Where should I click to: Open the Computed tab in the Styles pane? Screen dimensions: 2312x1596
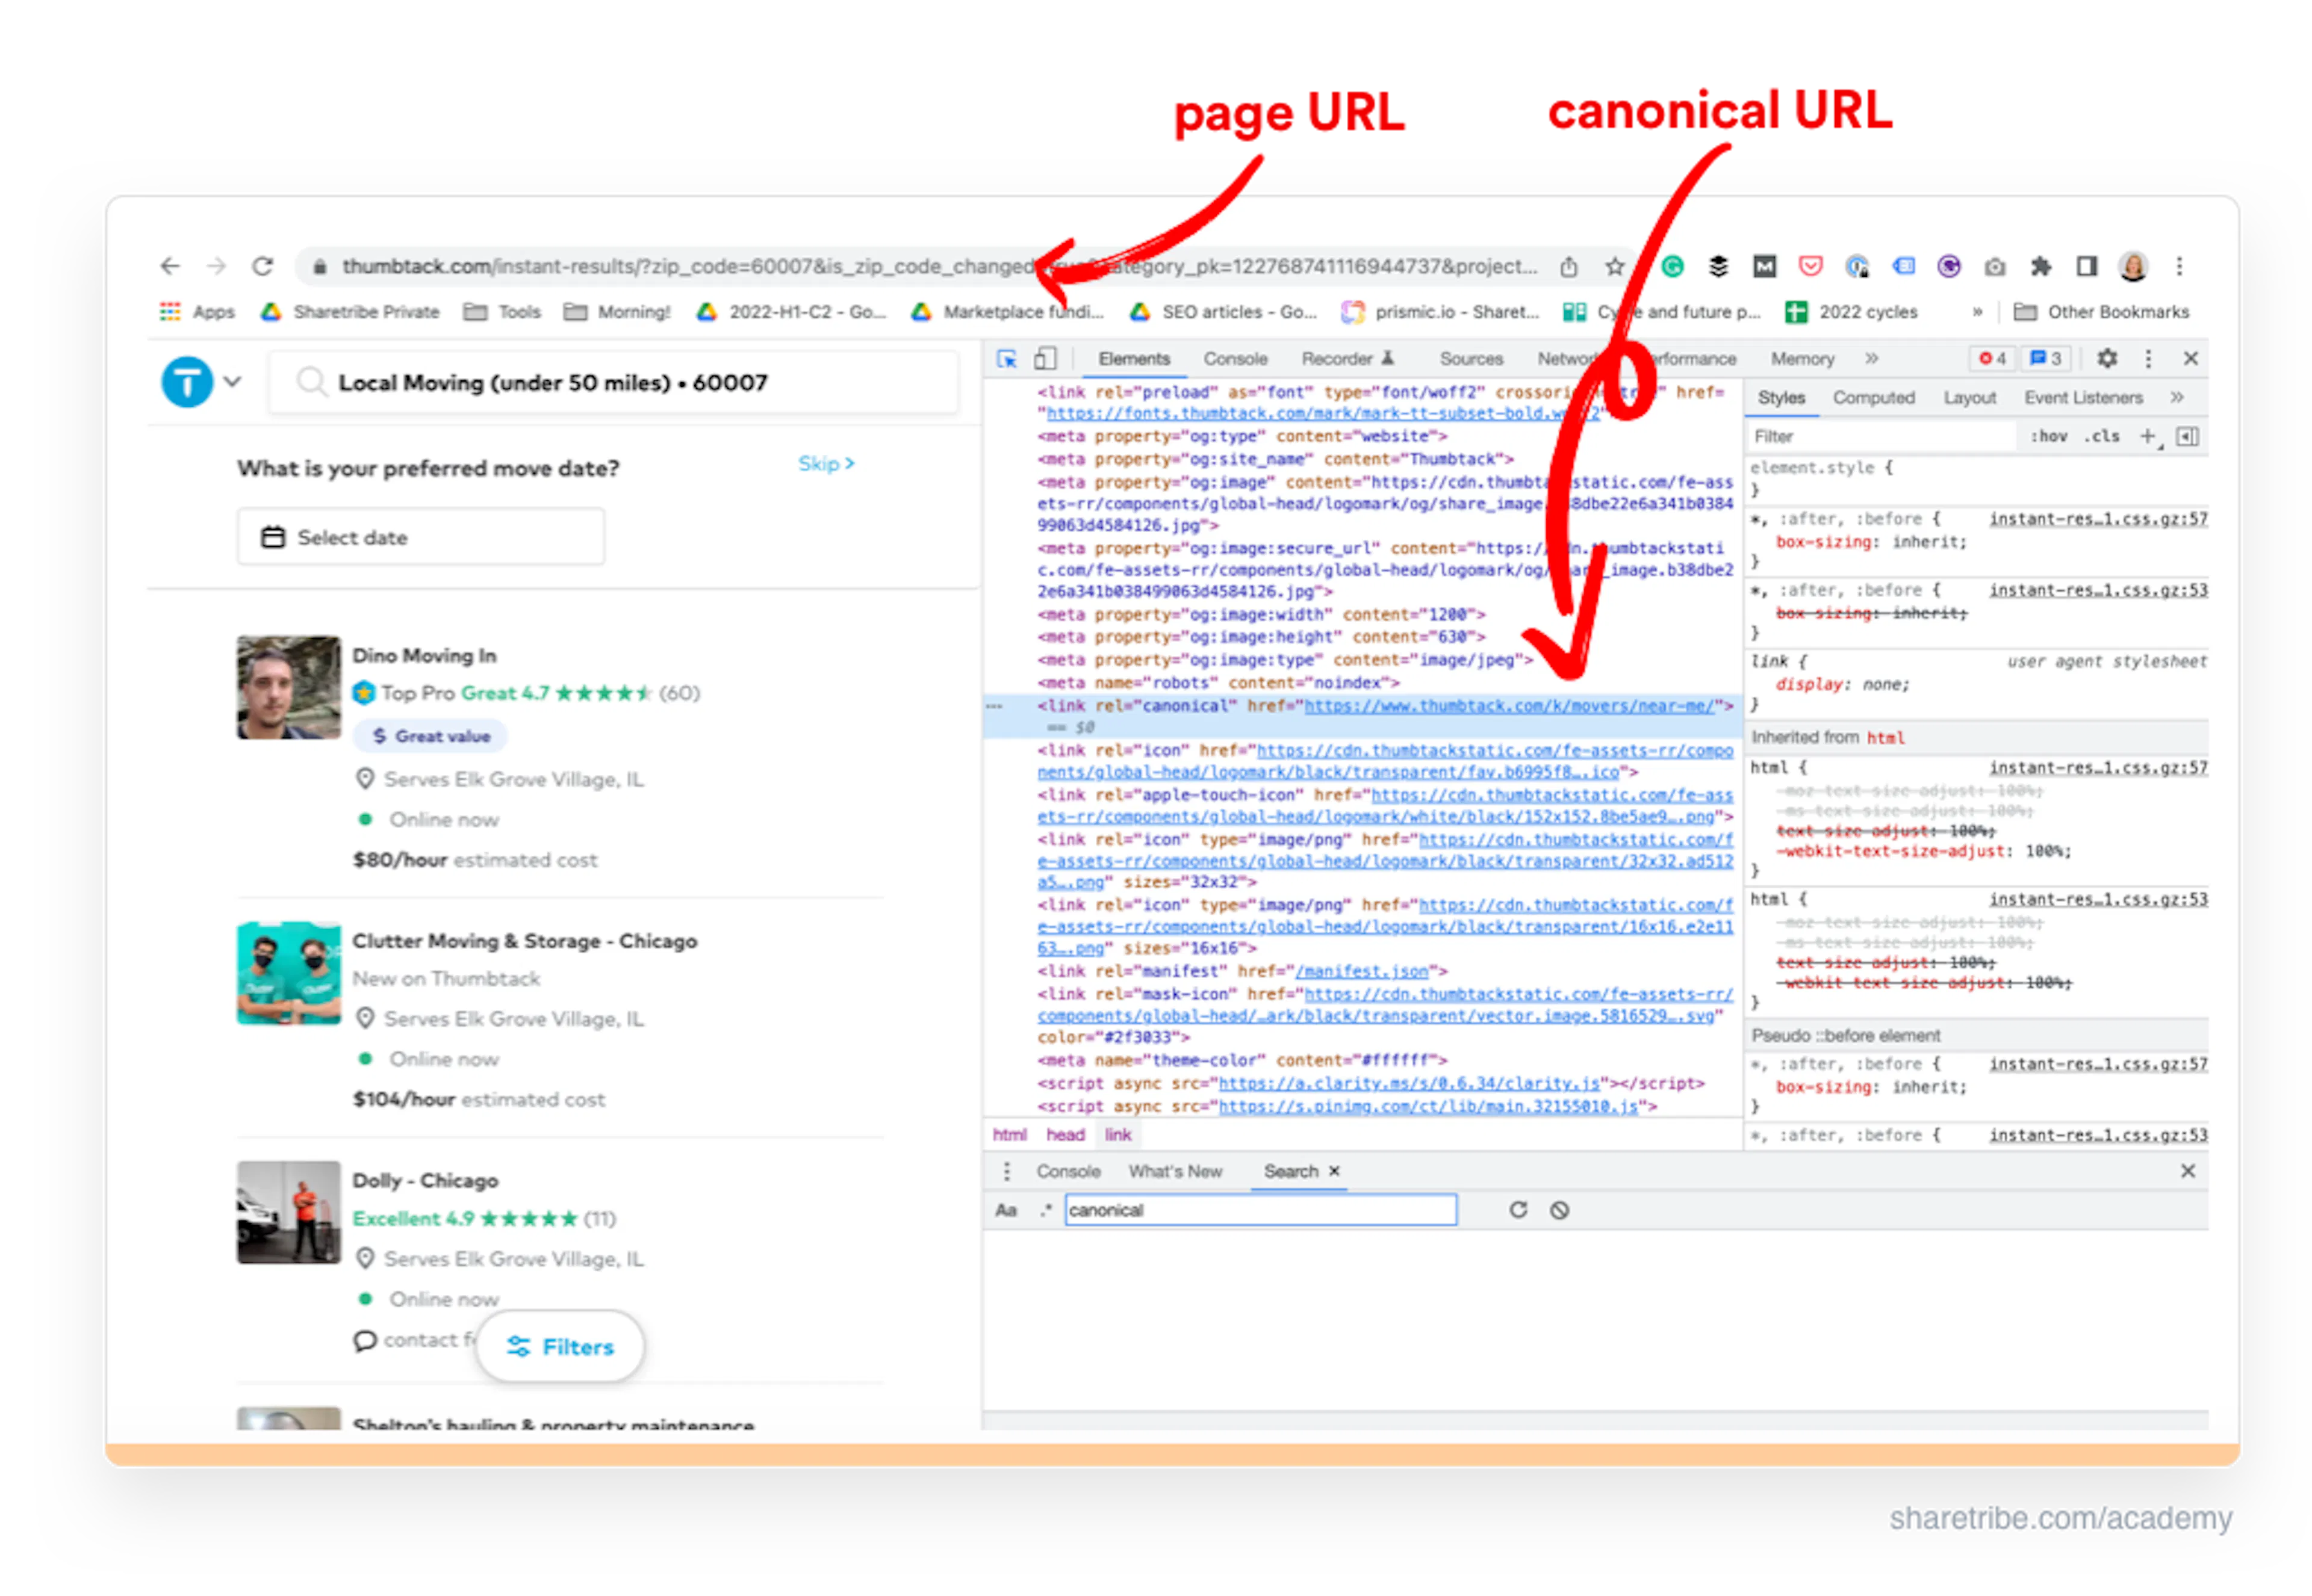click(x=1873, y=397)
